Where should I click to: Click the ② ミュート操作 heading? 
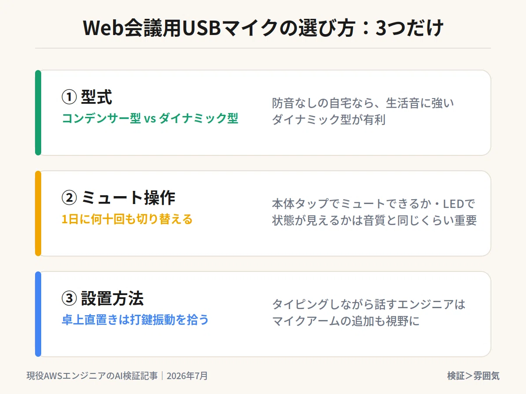click(x=118, y=198)
